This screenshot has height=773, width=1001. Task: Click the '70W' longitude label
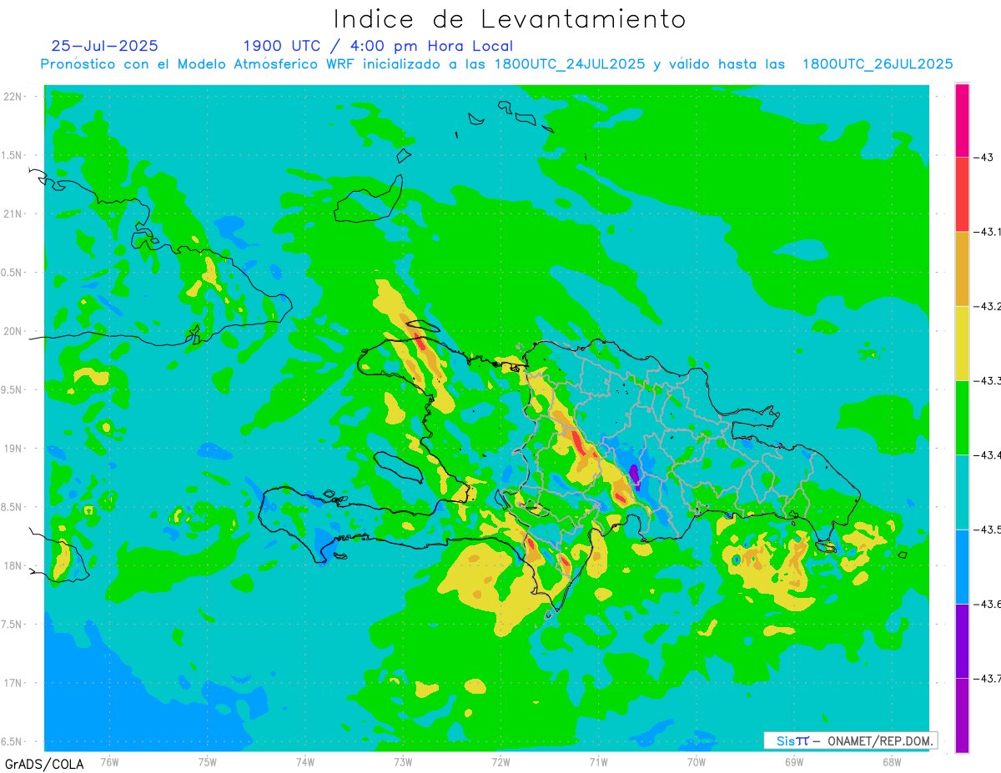pos(697,762)
